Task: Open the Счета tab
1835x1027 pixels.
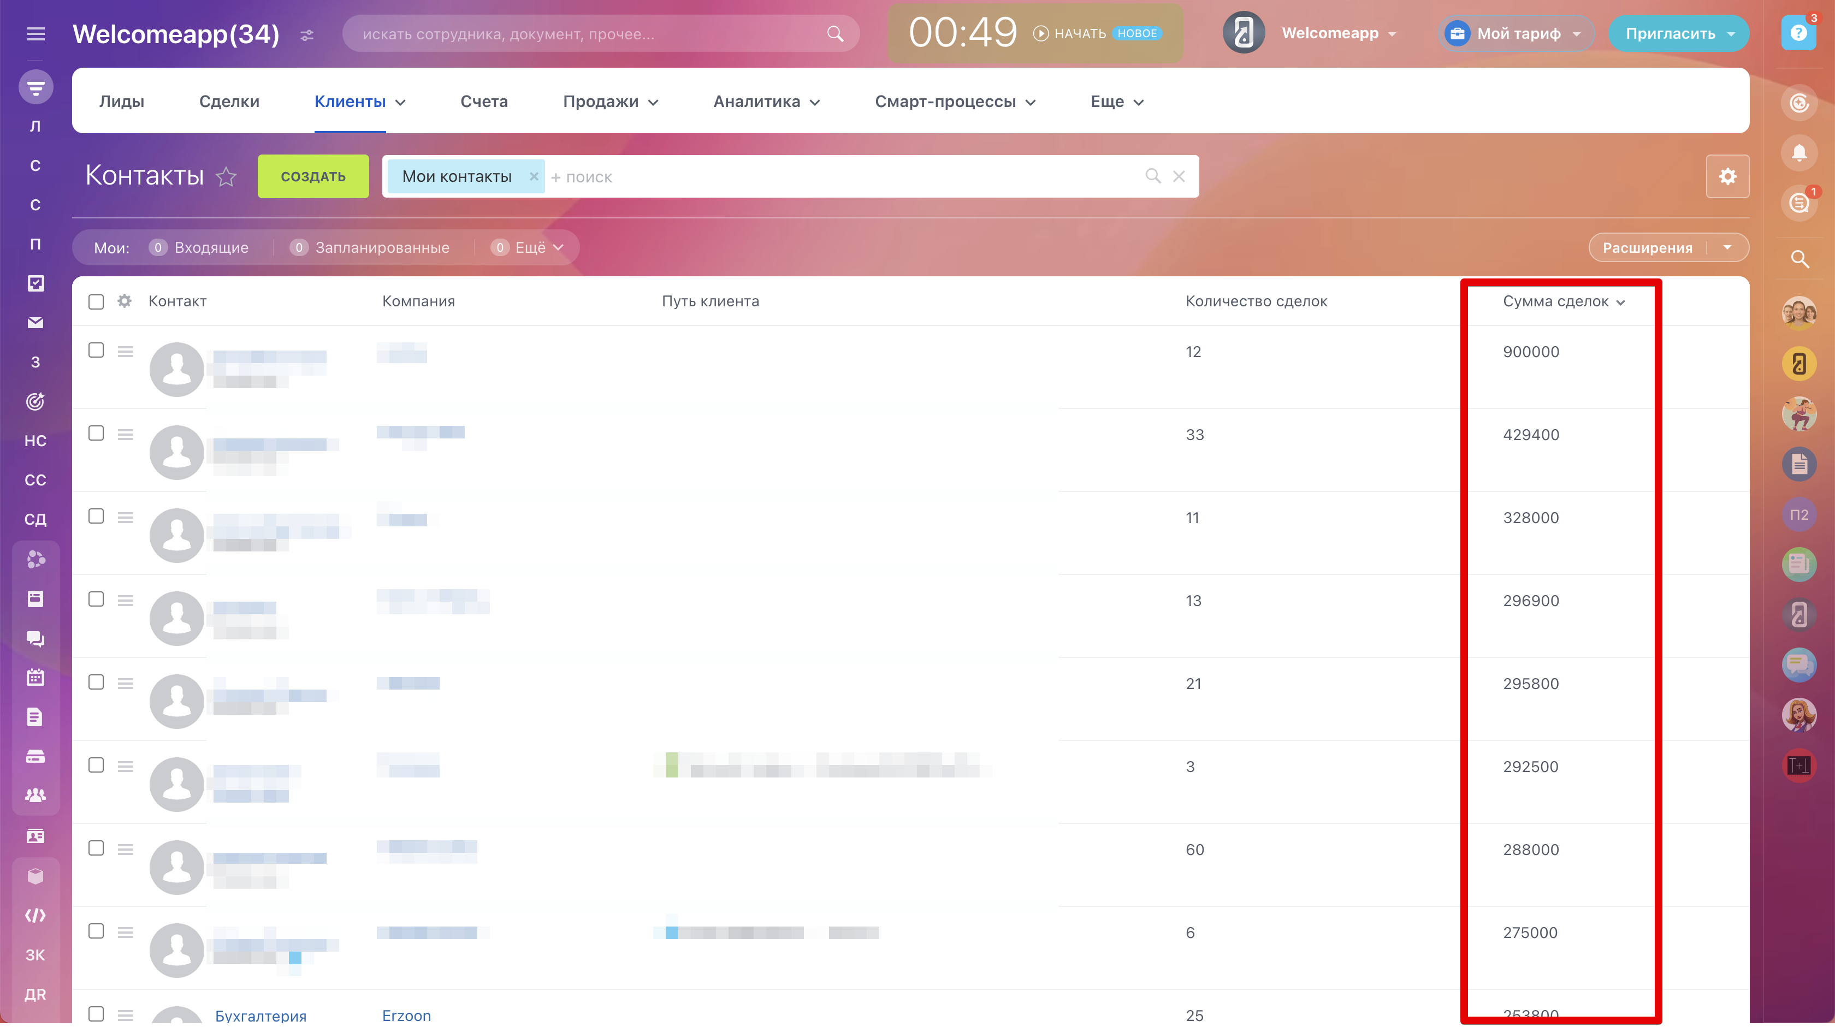Action: [484, 102]
